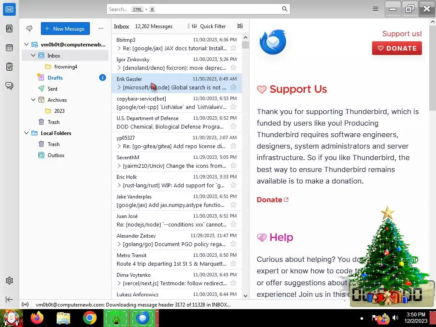The width and height of the screenshot is (436, 327).
Task: Click the search magnifier icon
Action: (284, 9)
